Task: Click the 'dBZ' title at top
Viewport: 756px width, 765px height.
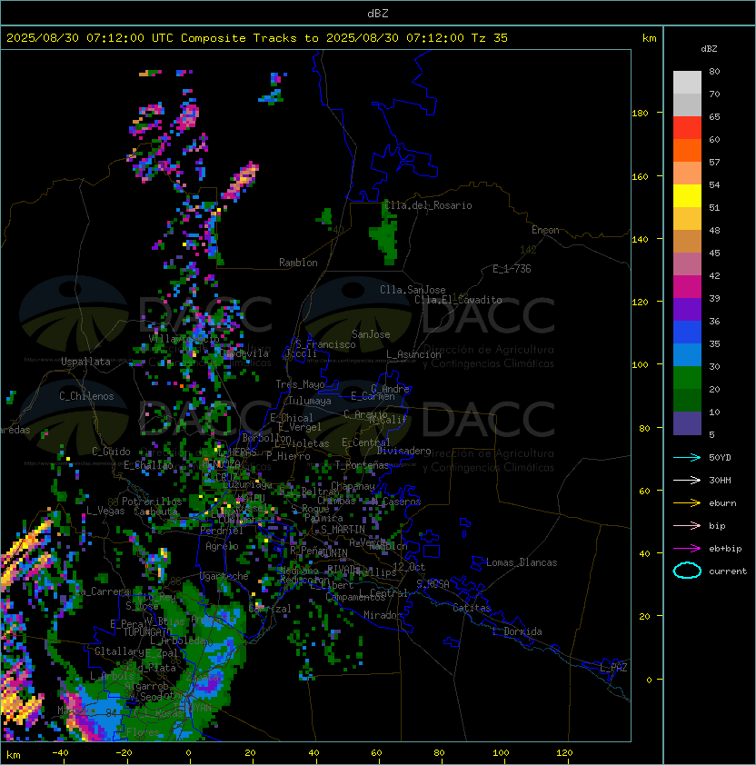Action: 378,13
